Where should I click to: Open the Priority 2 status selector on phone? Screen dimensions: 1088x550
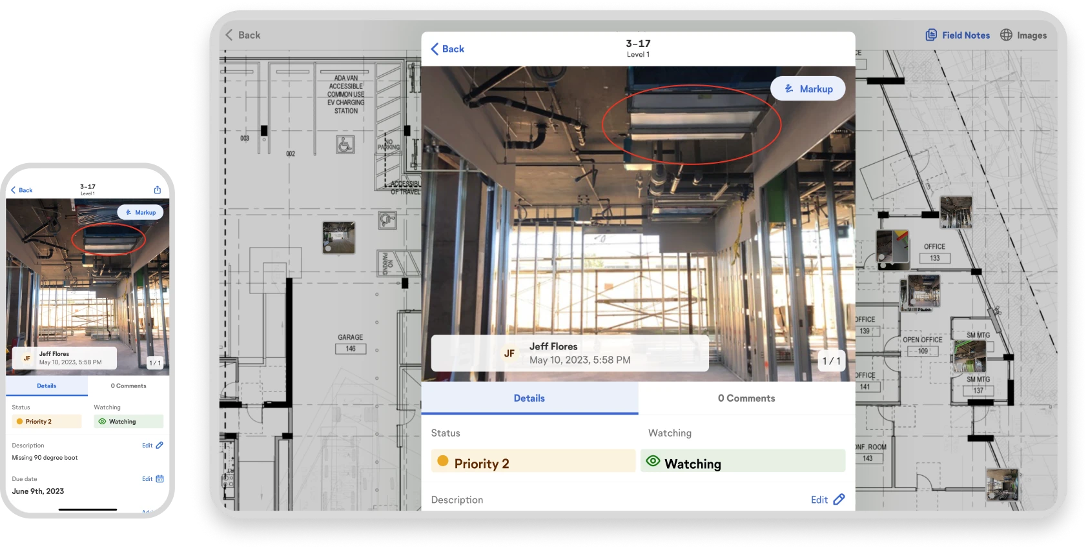click(x=46, y=422)
